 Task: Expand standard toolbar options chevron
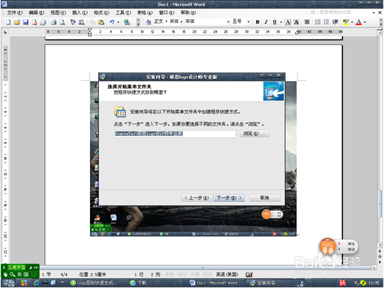[138, 22]
